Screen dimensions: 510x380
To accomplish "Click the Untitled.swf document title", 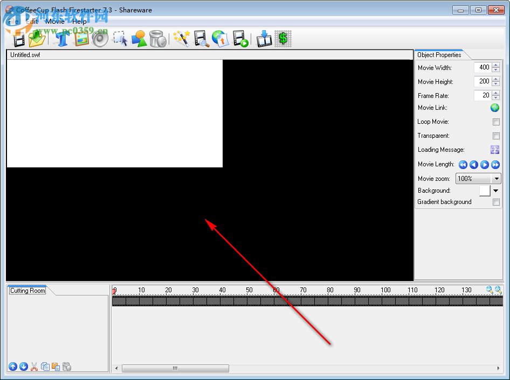I will coord(25,55).
